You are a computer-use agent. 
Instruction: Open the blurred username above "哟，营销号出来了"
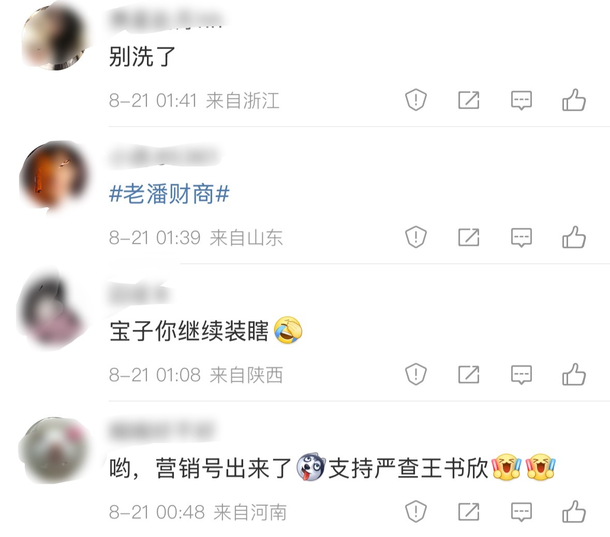(x=161, y=430)
